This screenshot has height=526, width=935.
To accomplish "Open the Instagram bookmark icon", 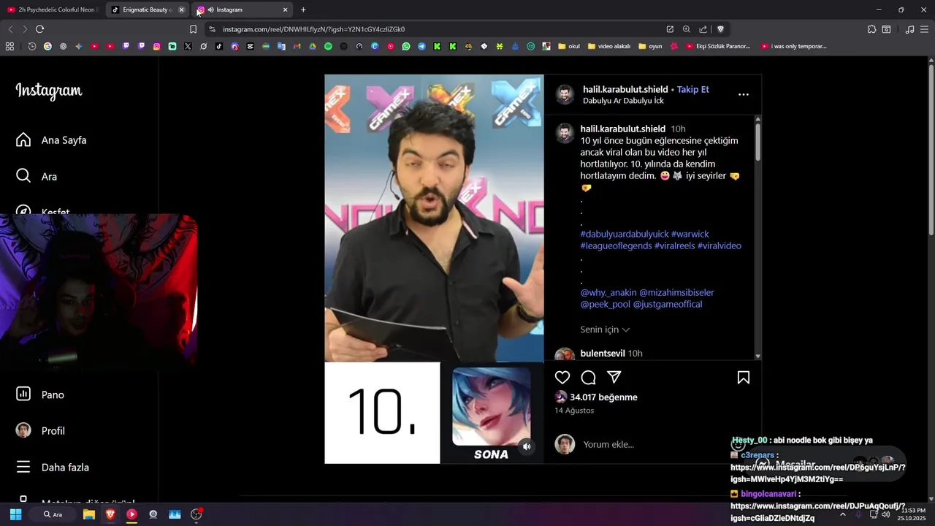I will coord(156,46).
